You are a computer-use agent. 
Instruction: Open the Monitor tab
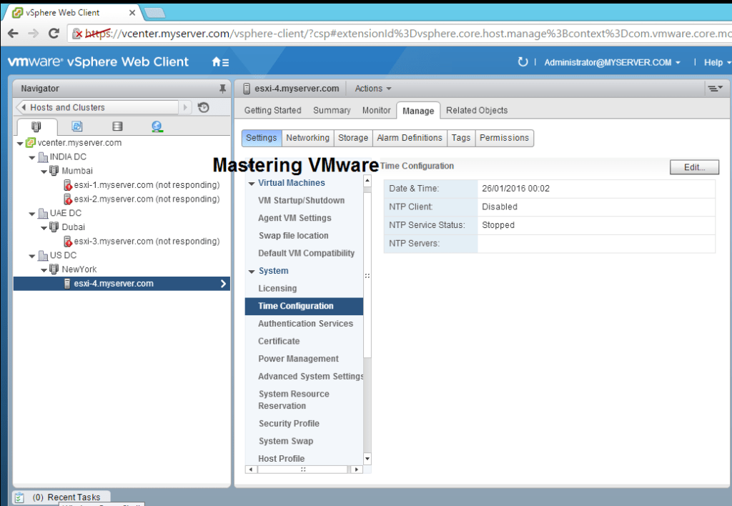tap(376, 110)
